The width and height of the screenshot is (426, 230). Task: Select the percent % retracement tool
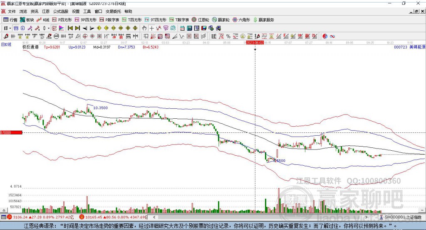[228, 37]
